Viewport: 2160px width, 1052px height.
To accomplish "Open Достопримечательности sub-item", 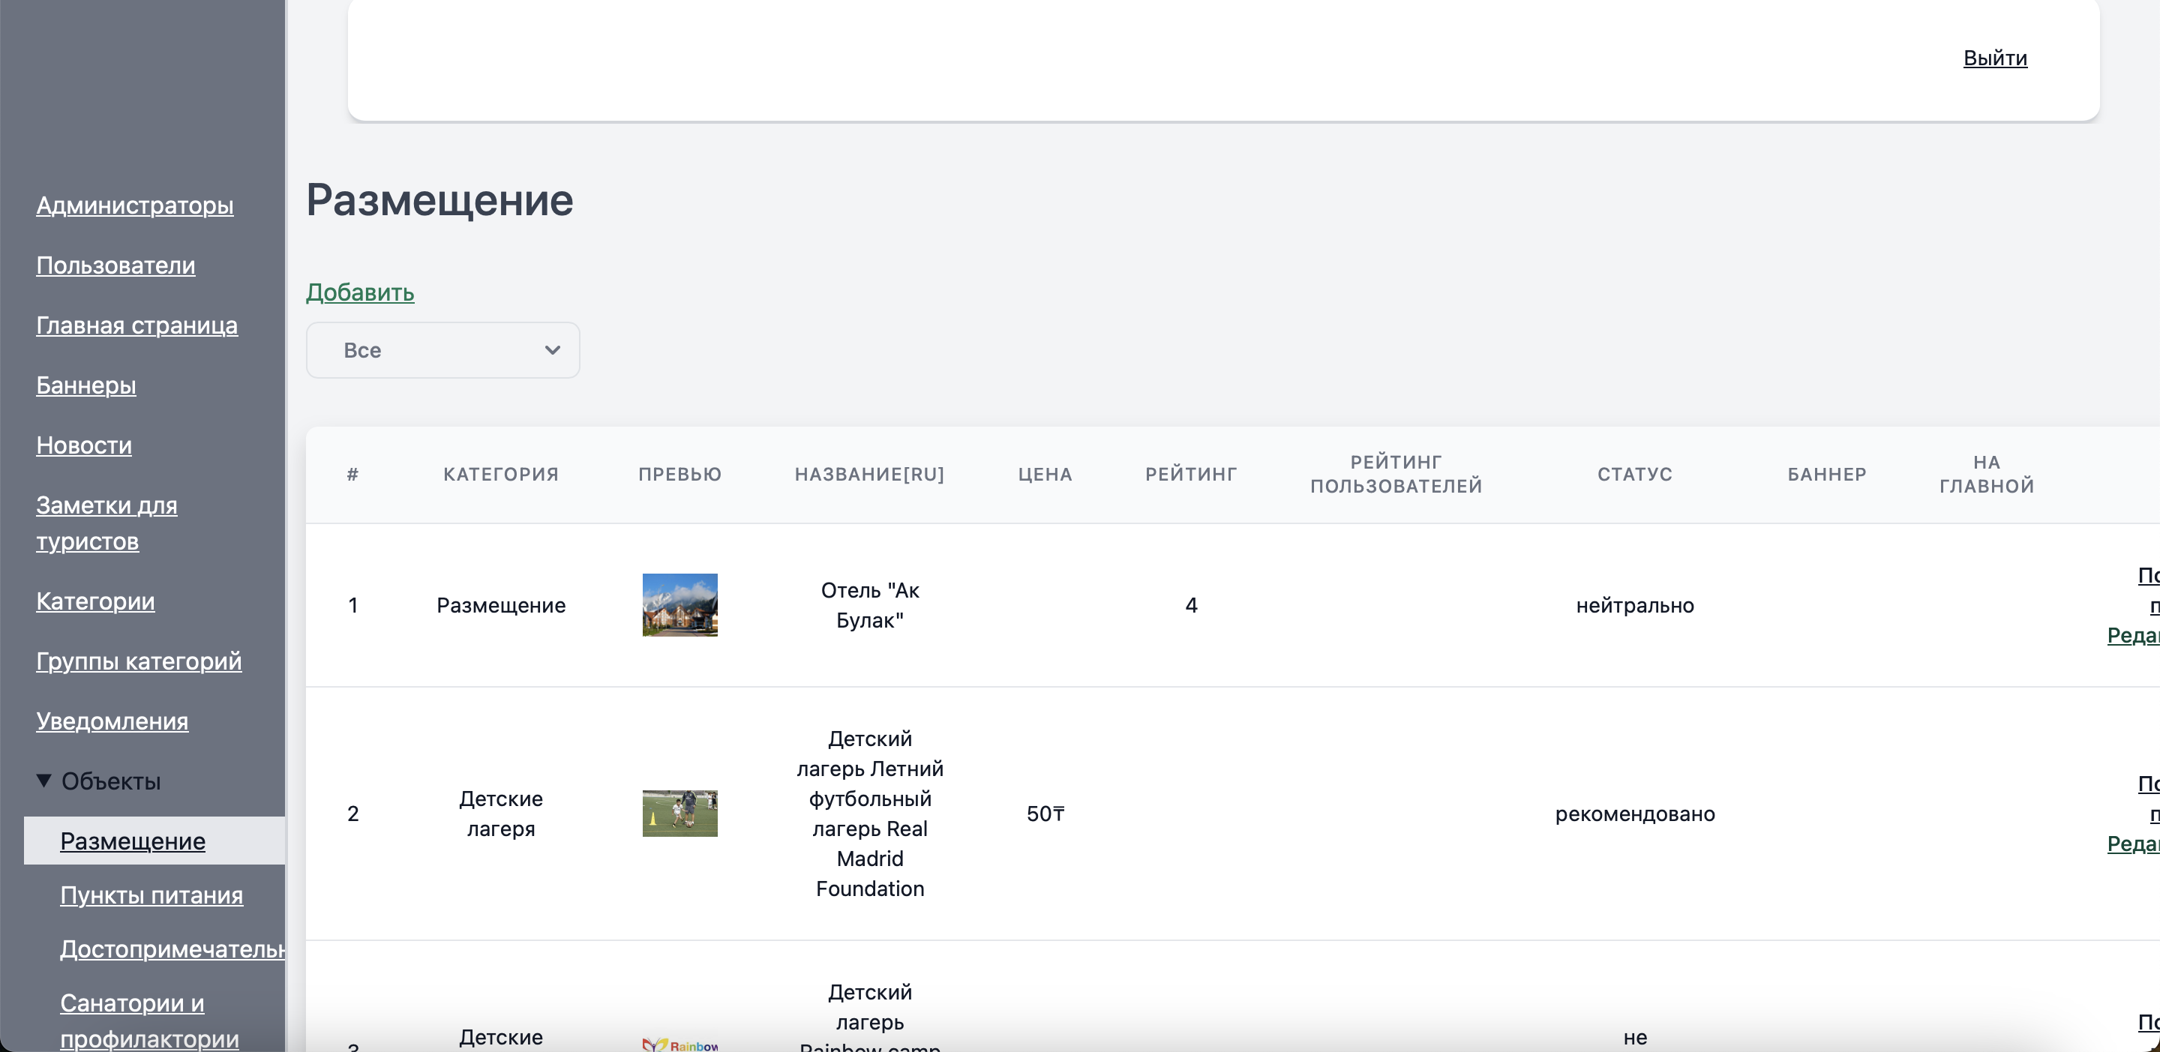I will [x=172, y=949].
